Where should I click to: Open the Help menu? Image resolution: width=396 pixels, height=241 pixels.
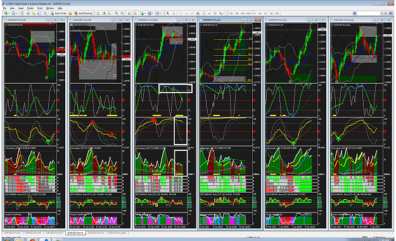pyautogui.click(x=60, y=8)
